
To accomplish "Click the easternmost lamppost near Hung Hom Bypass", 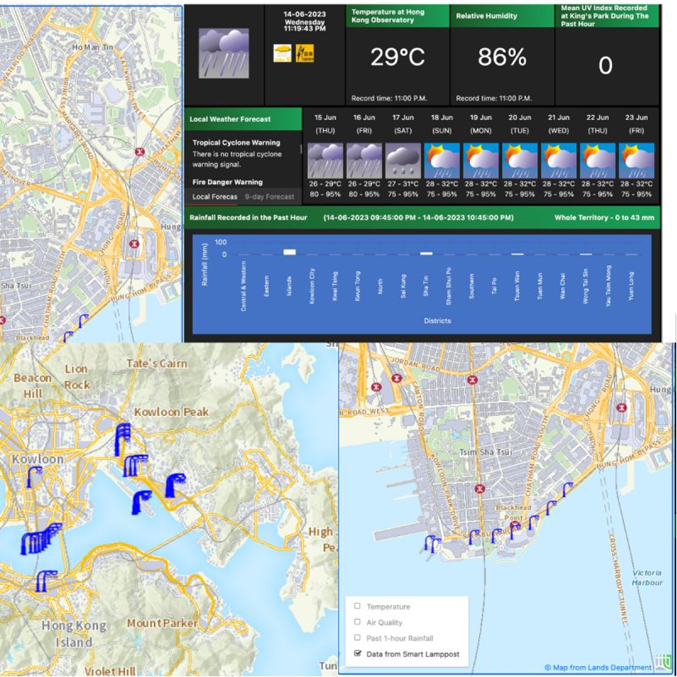I will tap(568, 490).
